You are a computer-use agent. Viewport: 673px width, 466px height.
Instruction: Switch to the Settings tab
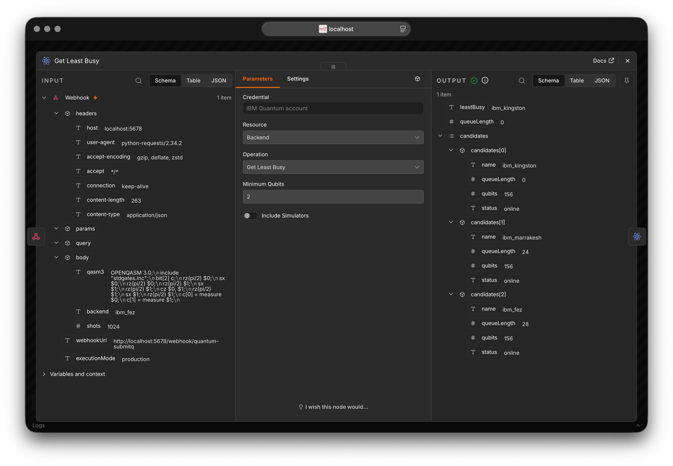(x=298, y=79)
